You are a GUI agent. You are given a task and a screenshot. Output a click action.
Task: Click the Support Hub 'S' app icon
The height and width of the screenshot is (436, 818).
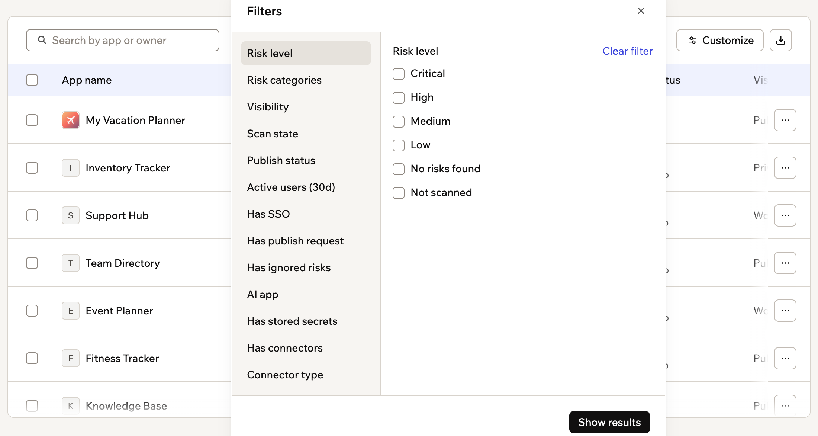pos(71,215)
